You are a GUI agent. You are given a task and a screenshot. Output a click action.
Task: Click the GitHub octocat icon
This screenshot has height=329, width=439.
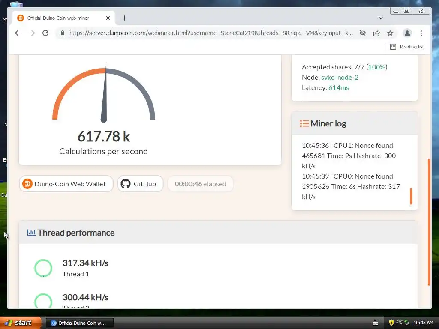pyautogui.click(x=126, y=184)
